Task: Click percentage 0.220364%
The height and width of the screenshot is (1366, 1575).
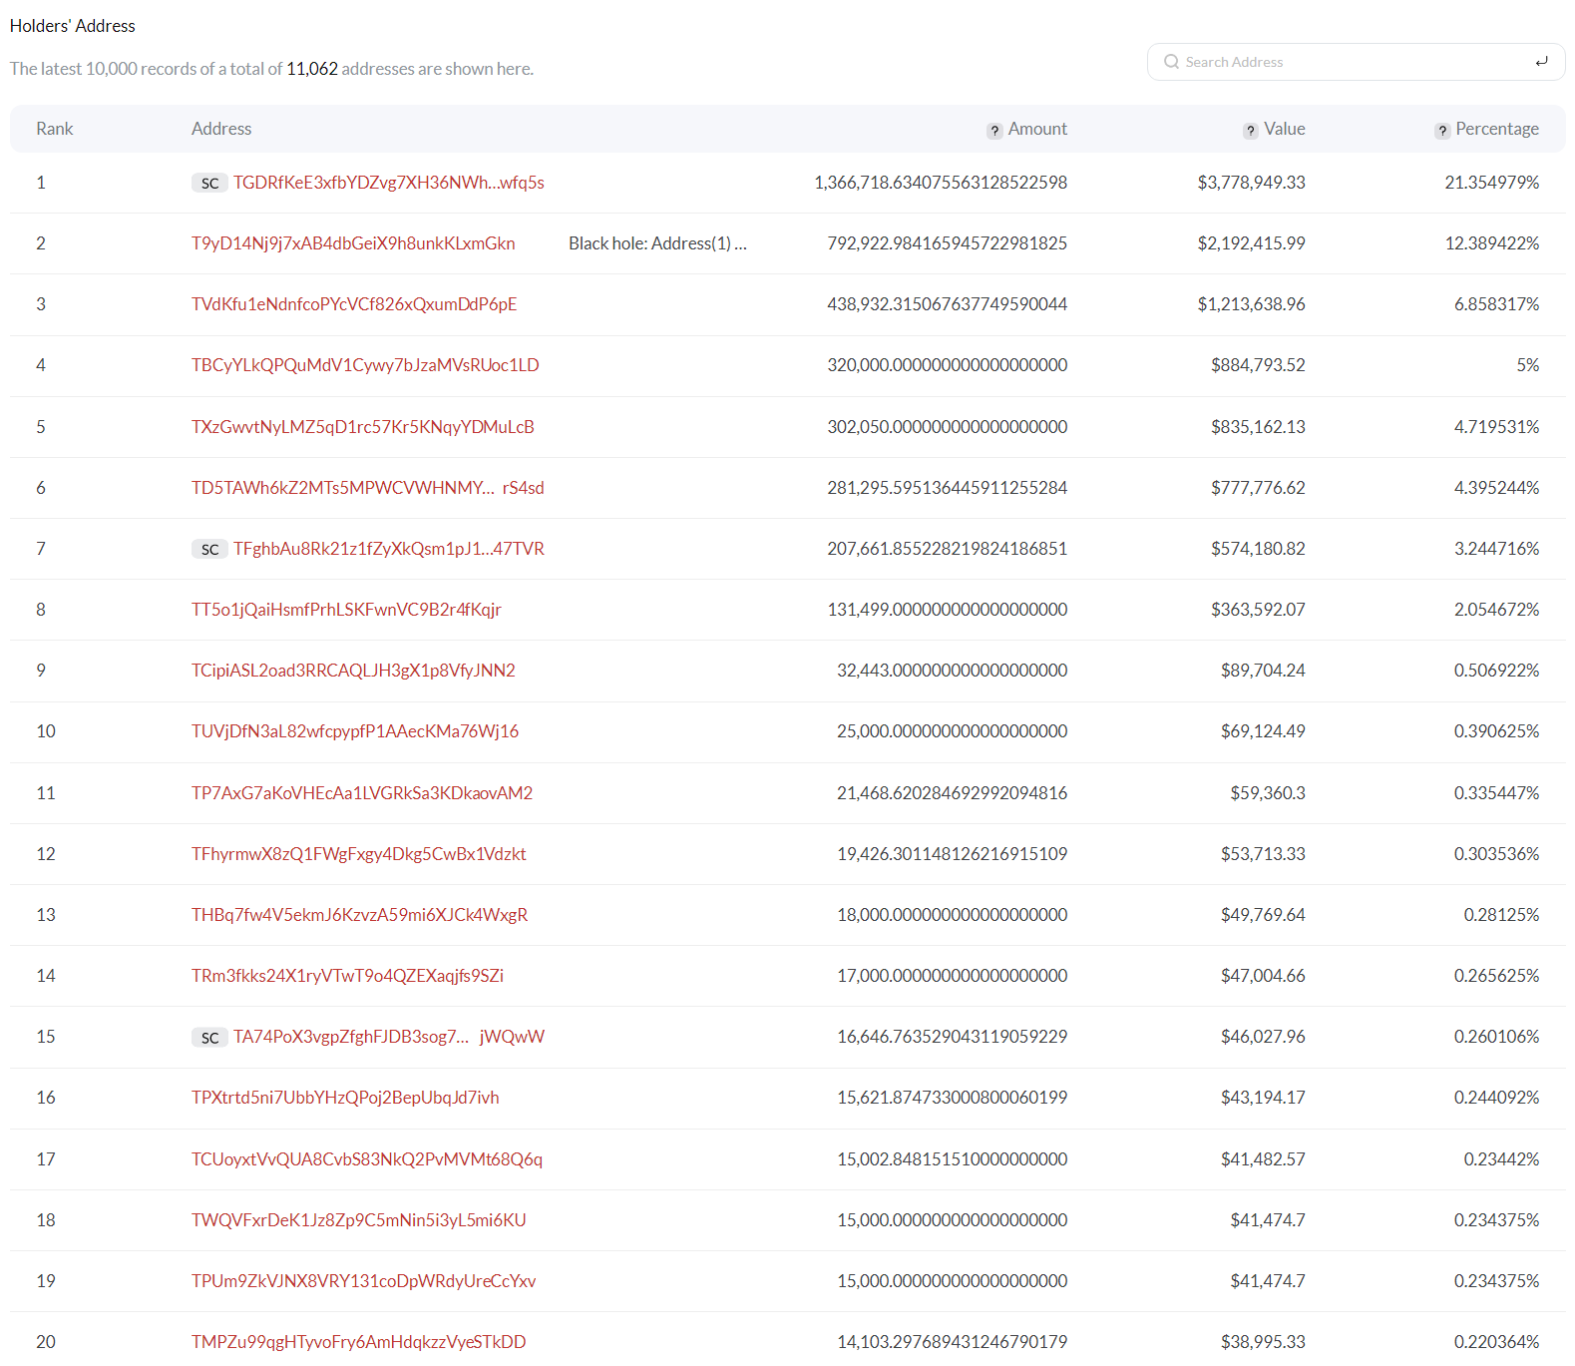Action: (1496, 1342)
